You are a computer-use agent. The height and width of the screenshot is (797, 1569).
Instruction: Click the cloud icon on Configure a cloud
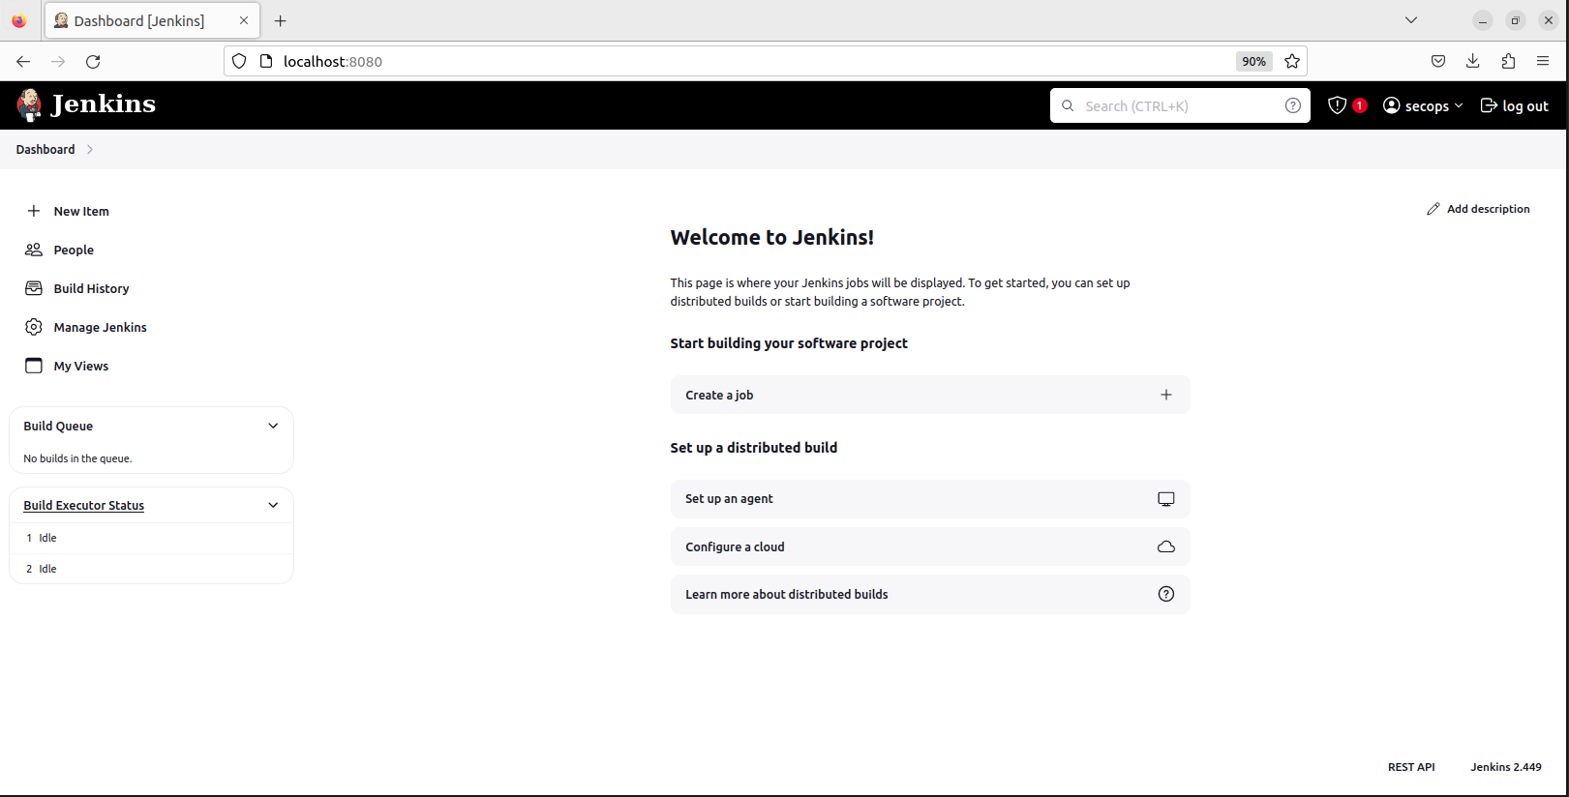pyautogui.click(x=1166, y=546)
